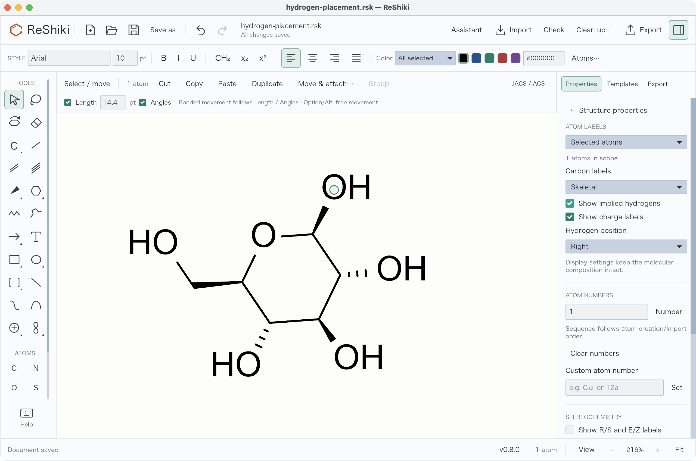The image size is (696, 461).
Task: Open the Clean up… menu
Action: (x=594, y=30)
